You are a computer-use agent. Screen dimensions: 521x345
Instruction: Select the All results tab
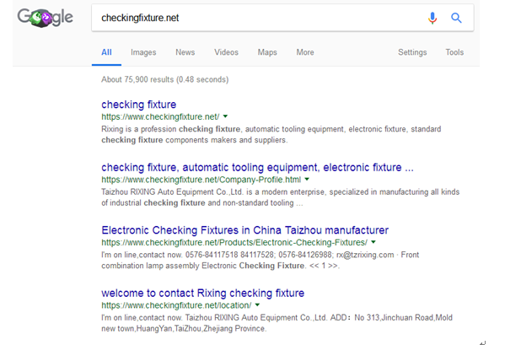[x=106, y=52]
